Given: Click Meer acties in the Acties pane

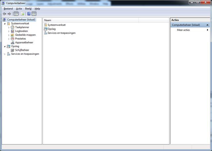Looking at the screenshot, I should tap(183, 30).
